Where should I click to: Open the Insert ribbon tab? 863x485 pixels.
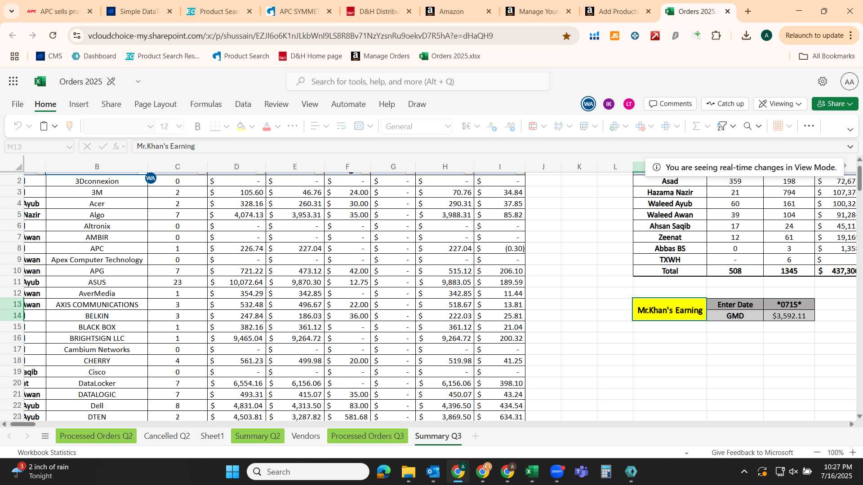pyautogui.click(x=79, y=104)
